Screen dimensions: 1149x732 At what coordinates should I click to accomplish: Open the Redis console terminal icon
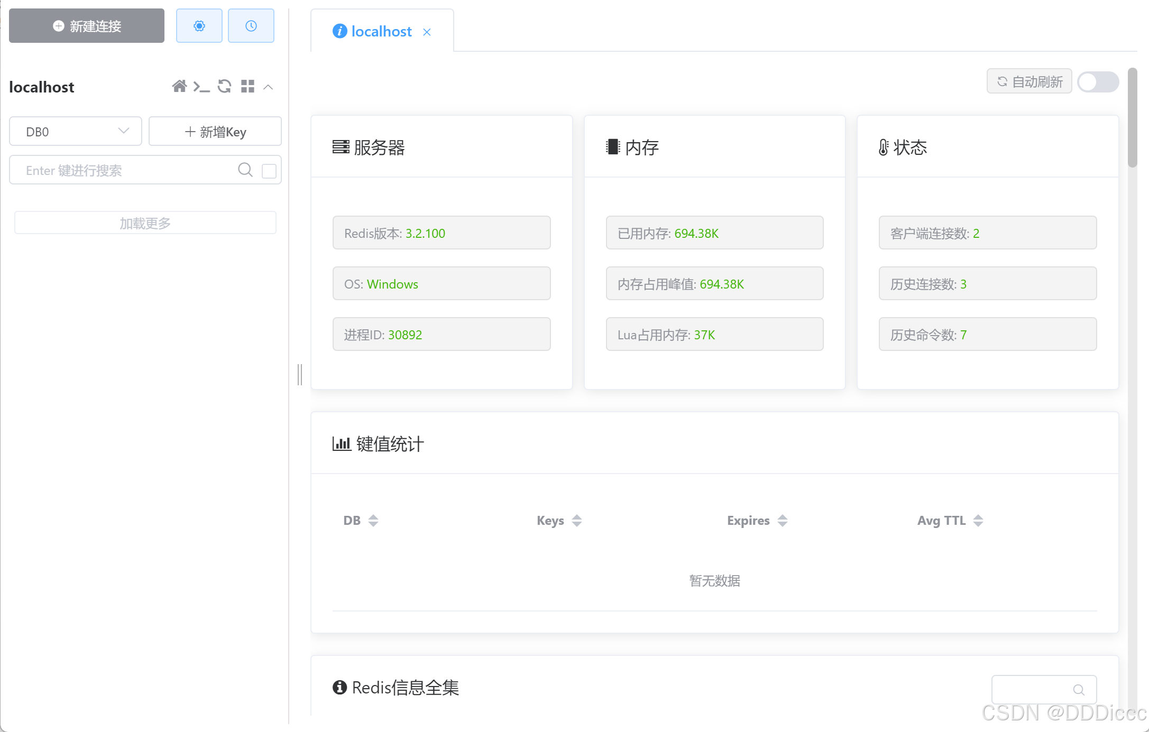(201, 86)
